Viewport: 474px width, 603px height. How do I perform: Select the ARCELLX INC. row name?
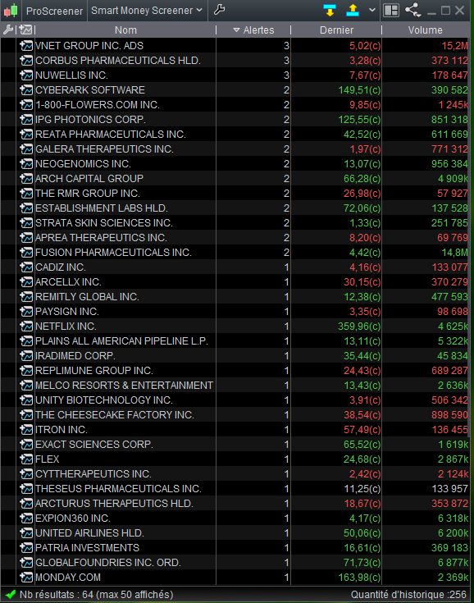[68, 282]
